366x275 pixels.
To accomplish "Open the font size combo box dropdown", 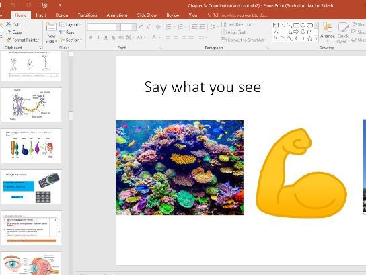I will pyautogui.click(x=134, y=27).
